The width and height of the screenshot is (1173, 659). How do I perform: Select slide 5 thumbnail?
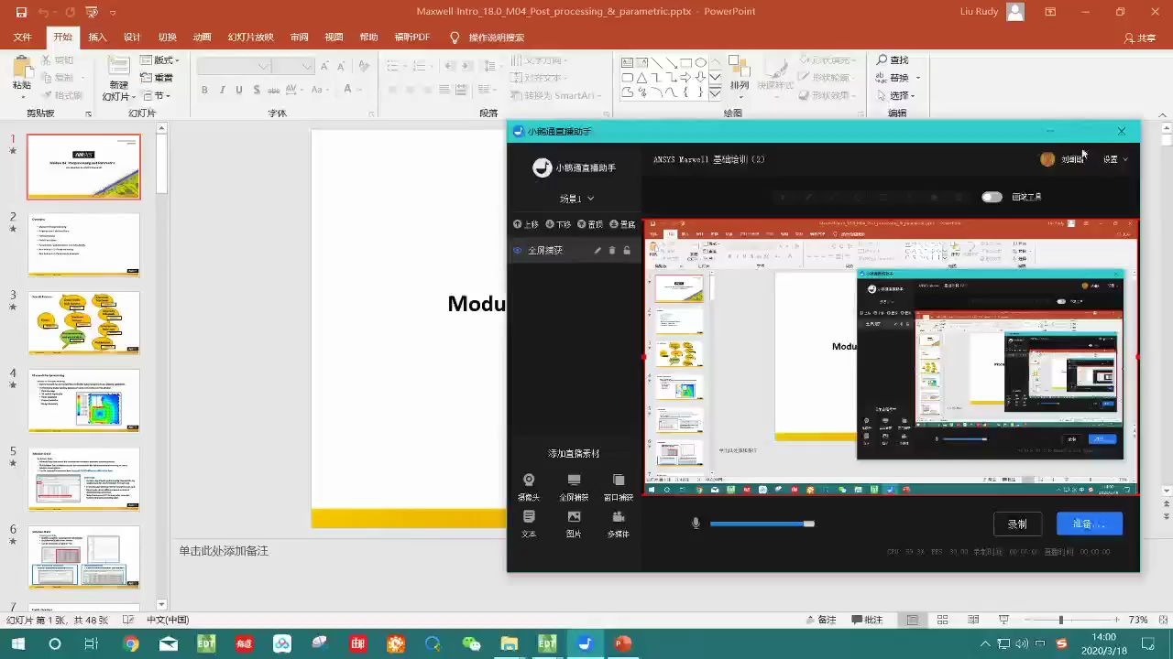[x=83, y=479]
